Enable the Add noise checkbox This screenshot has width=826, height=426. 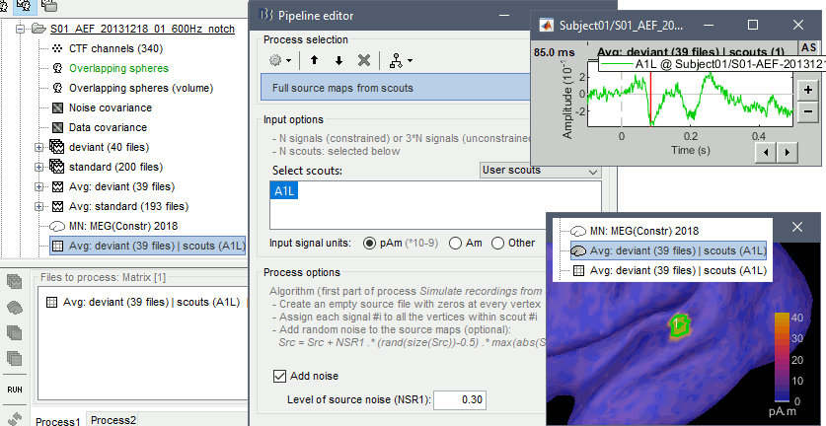[x=279, y=376]
